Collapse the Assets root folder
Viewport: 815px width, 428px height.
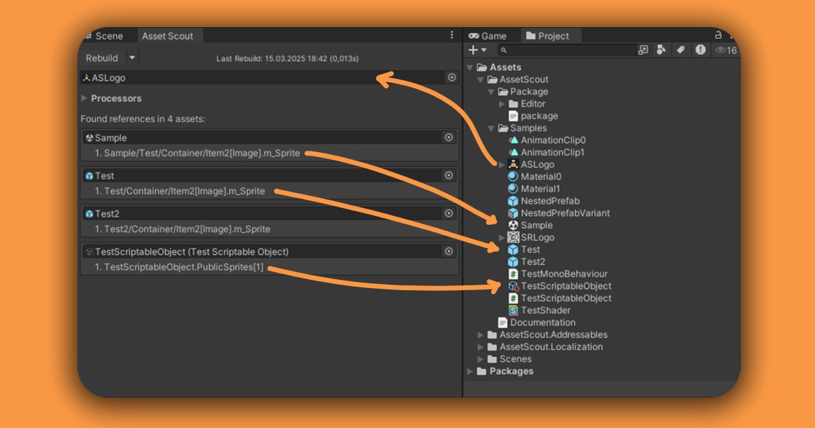(x=470, y=67)
